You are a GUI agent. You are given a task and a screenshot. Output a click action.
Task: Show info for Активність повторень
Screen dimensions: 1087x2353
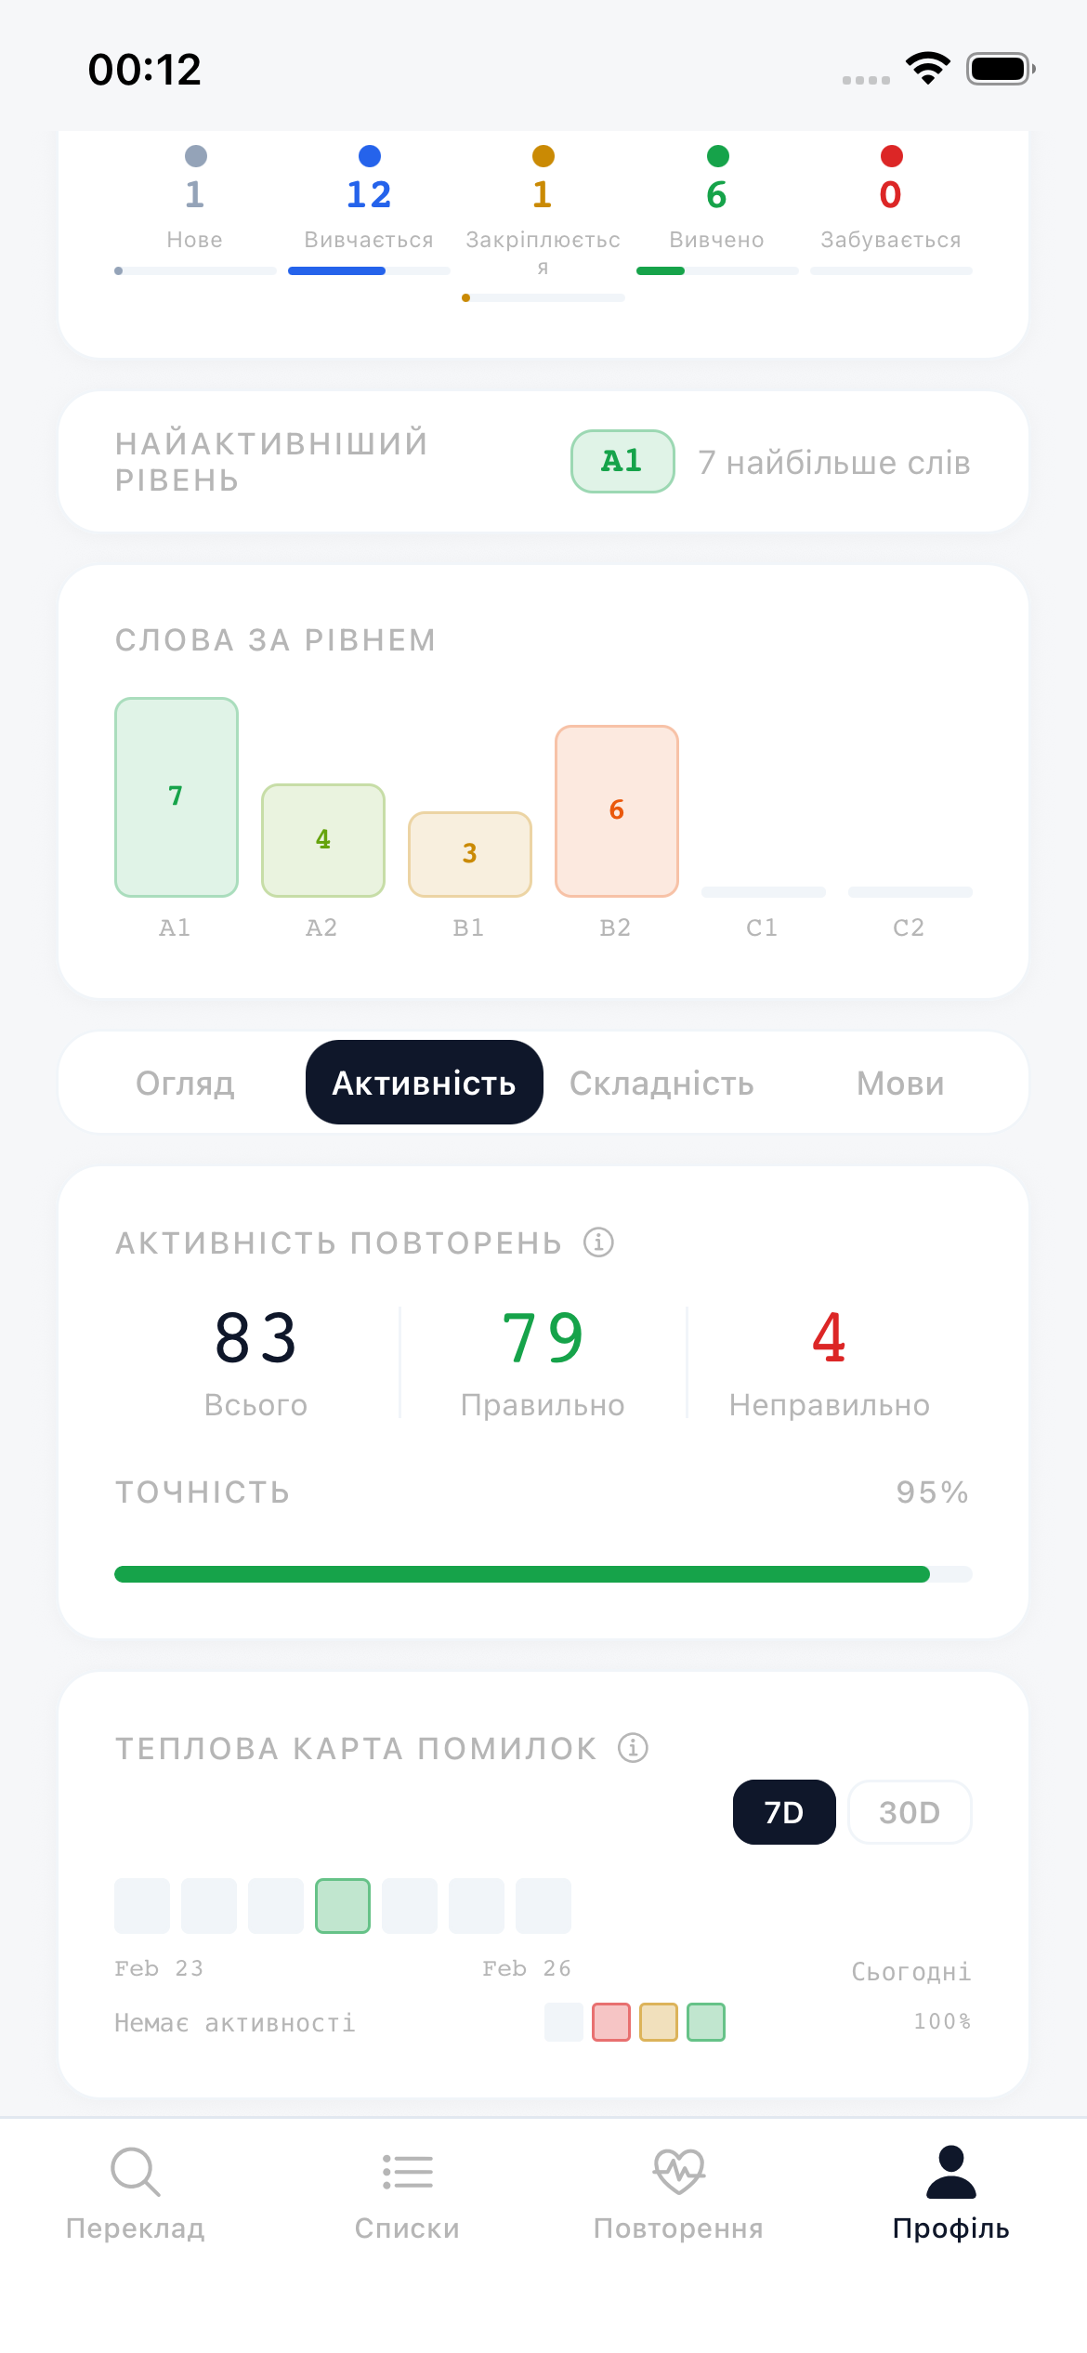599,1242
